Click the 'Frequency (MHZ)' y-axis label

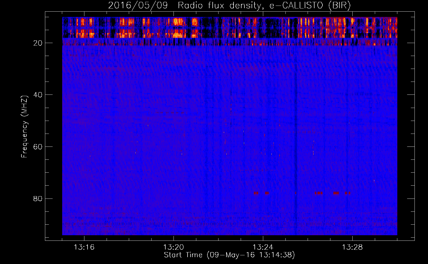coord(24,127)
